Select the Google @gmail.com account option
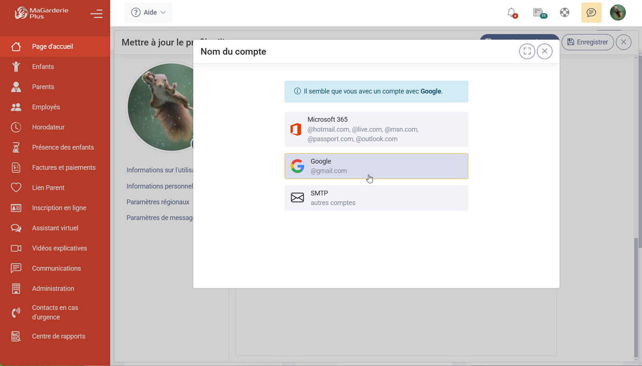This screenshot has width=642, height=366. coord(376,166)
